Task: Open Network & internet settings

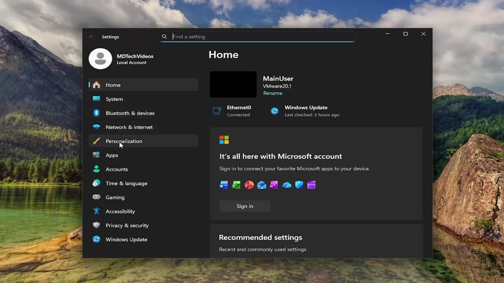Action: [x=143, y=127]
